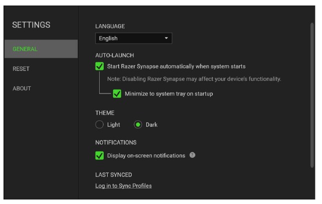Select the Light theme radio button

point(99,125)
